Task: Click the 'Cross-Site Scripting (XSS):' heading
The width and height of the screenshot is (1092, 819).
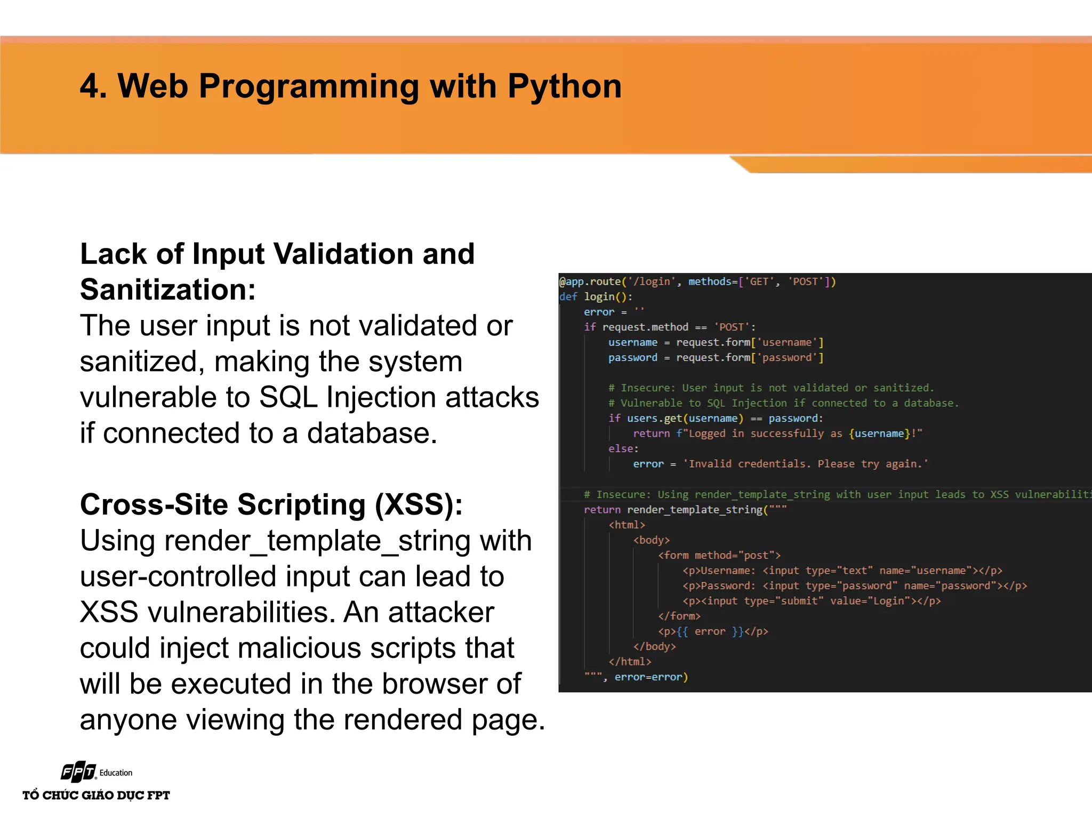Action: coord(271,504)
